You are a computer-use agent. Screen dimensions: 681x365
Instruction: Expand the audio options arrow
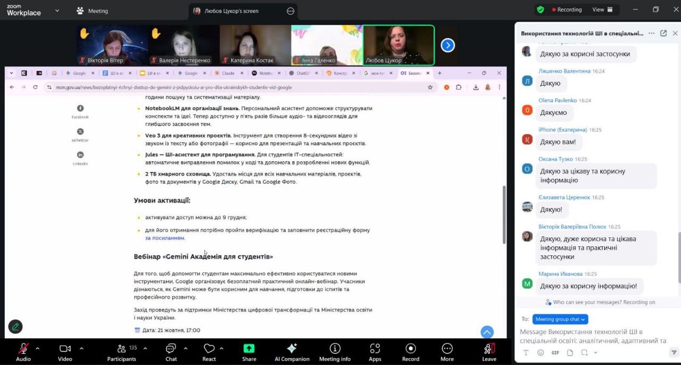pyautogui.click(x=37, y=349)
